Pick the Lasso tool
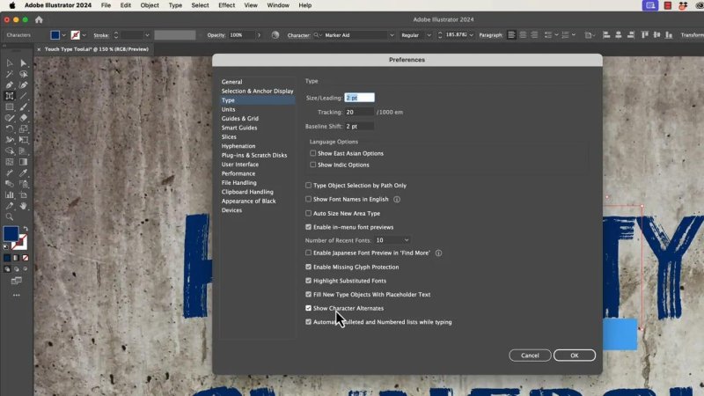The width and height of the screenshot is (704, 396). coord(24,74)
